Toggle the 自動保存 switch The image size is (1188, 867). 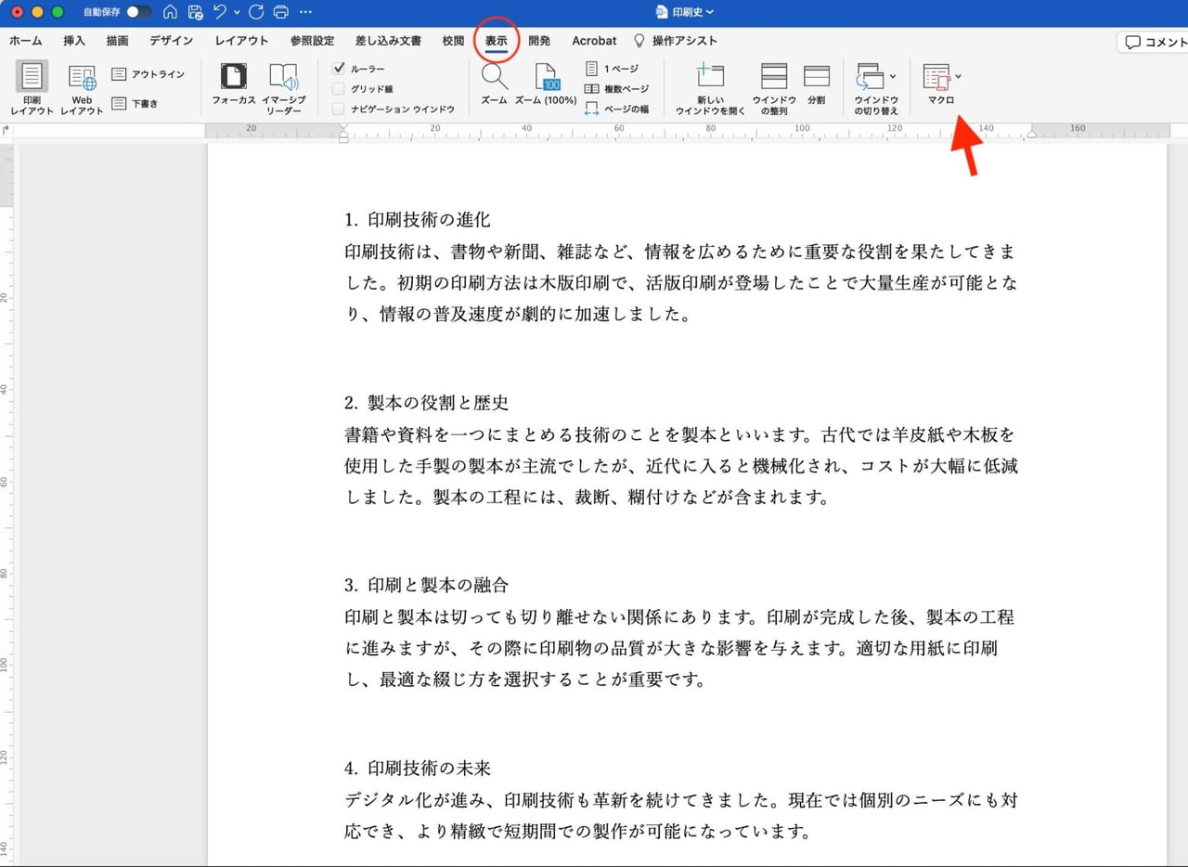139,12
